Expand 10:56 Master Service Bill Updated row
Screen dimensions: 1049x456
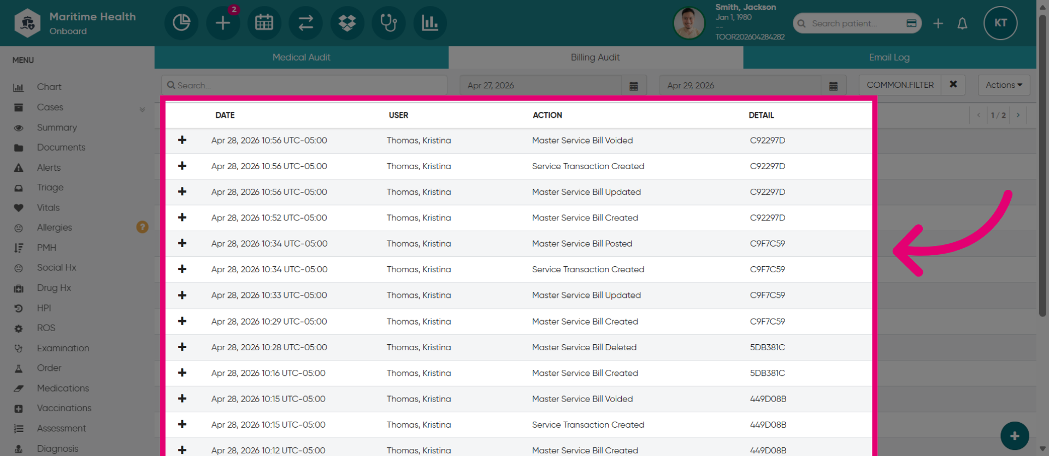point(182,191)
